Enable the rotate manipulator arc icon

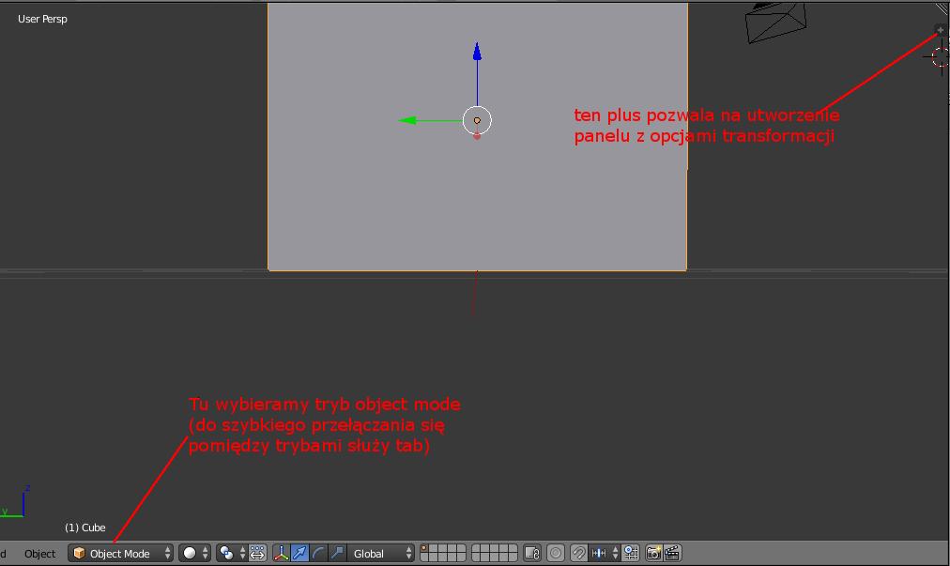pyautogui.click(x=318, y=553)
